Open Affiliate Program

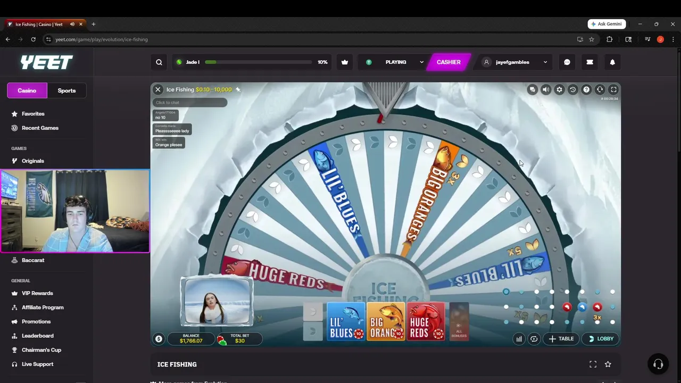43,307
